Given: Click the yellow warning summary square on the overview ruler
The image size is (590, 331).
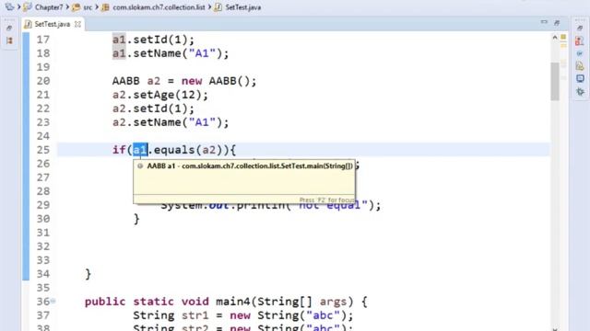Looking at the screenshot, I should pos(563,37).
